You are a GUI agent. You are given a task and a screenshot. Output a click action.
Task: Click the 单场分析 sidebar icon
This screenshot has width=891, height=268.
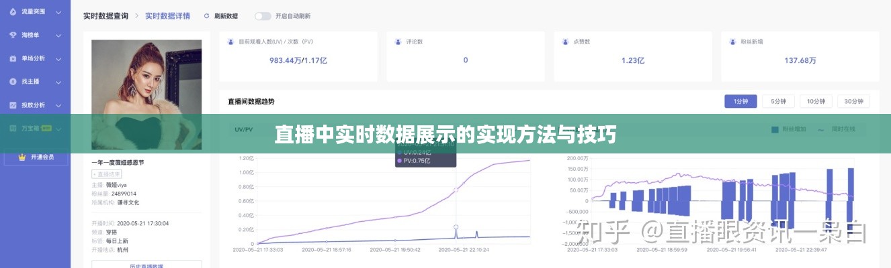point(12,58)
